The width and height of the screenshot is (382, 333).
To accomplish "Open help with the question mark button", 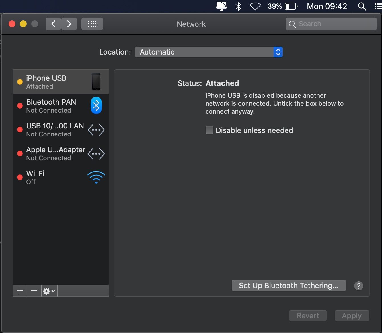I will [x=359, y=286].
